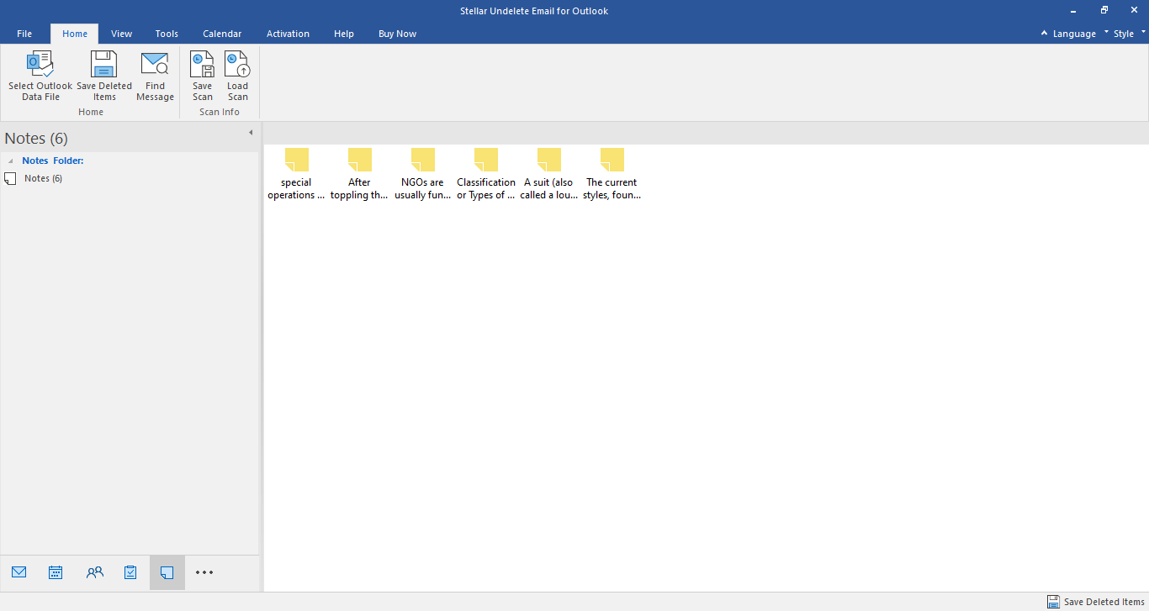Screen dimensions: 1149x611
Task: Switch to Mail view in bottom navigation
Action: point(19,572)
